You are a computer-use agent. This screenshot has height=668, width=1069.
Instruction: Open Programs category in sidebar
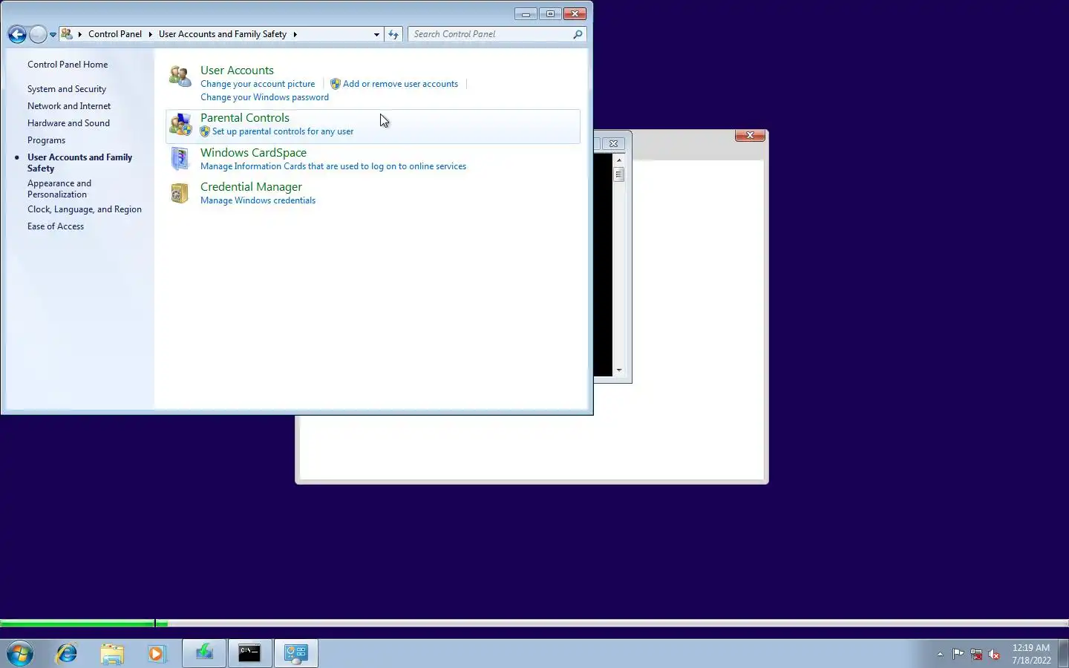tap(46, 140)
